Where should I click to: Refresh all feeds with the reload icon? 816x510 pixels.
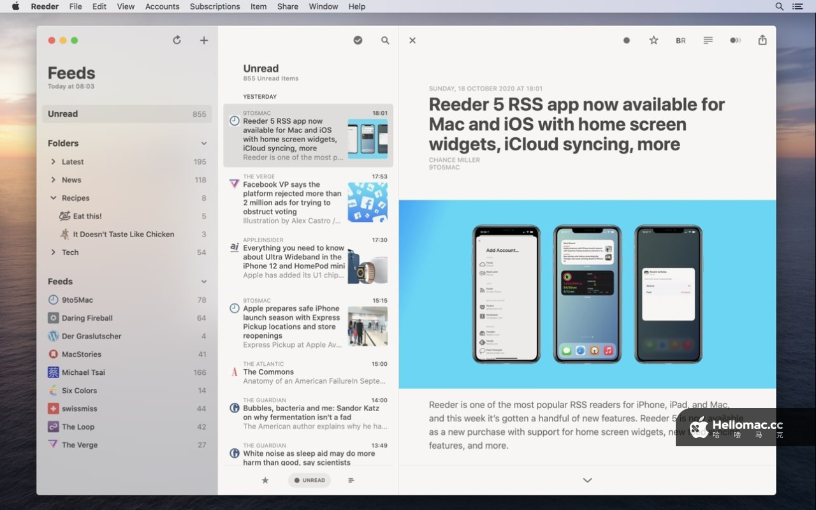click(177, 40)
